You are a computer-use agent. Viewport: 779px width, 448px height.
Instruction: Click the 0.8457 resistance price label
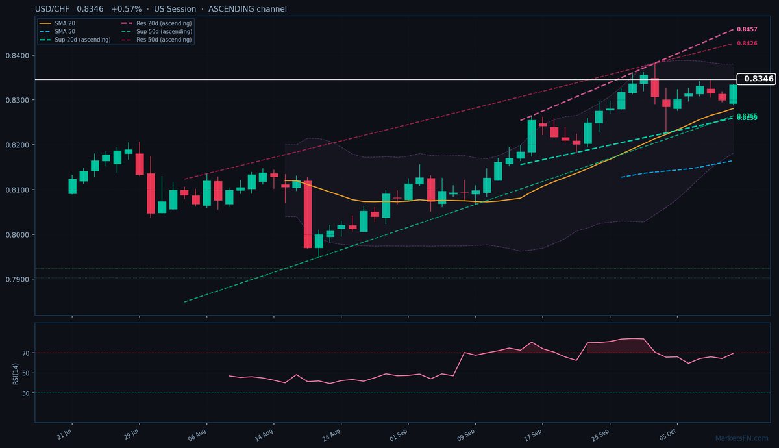click(747, 29)
